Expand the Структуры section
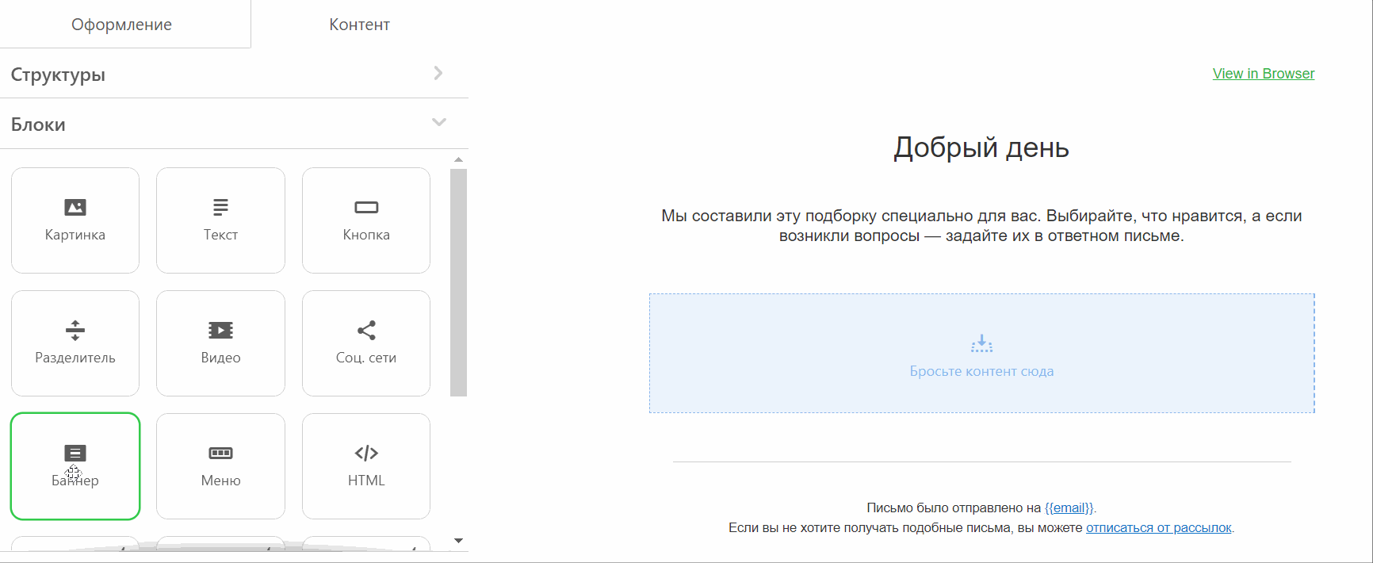Image resolution: width=1373 pixels, height=563 pixels. pos(234,74)
